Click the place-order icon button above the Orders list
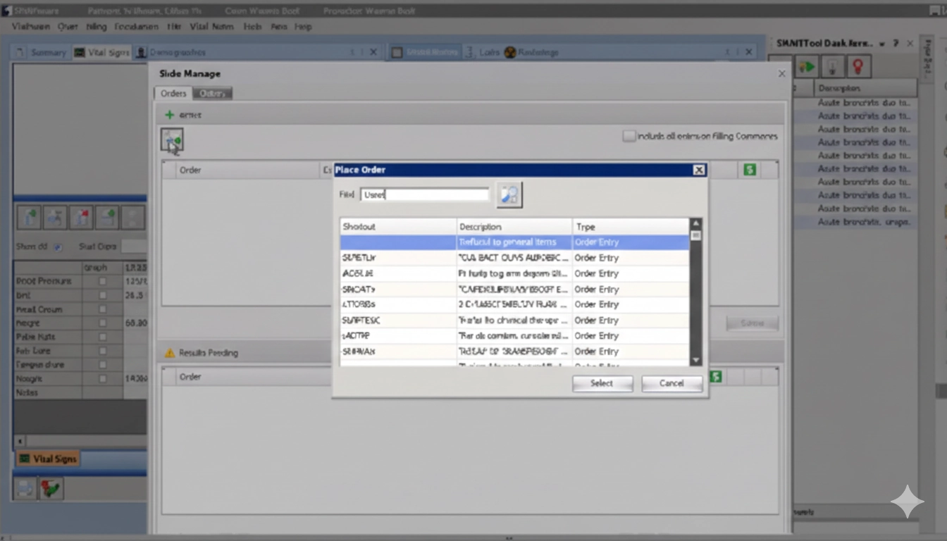Screen dimensions: 947x541 click(x=172, y=140)
